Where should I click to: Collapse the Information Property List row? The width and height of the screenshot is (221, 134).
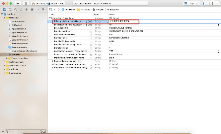coord(50,18)
